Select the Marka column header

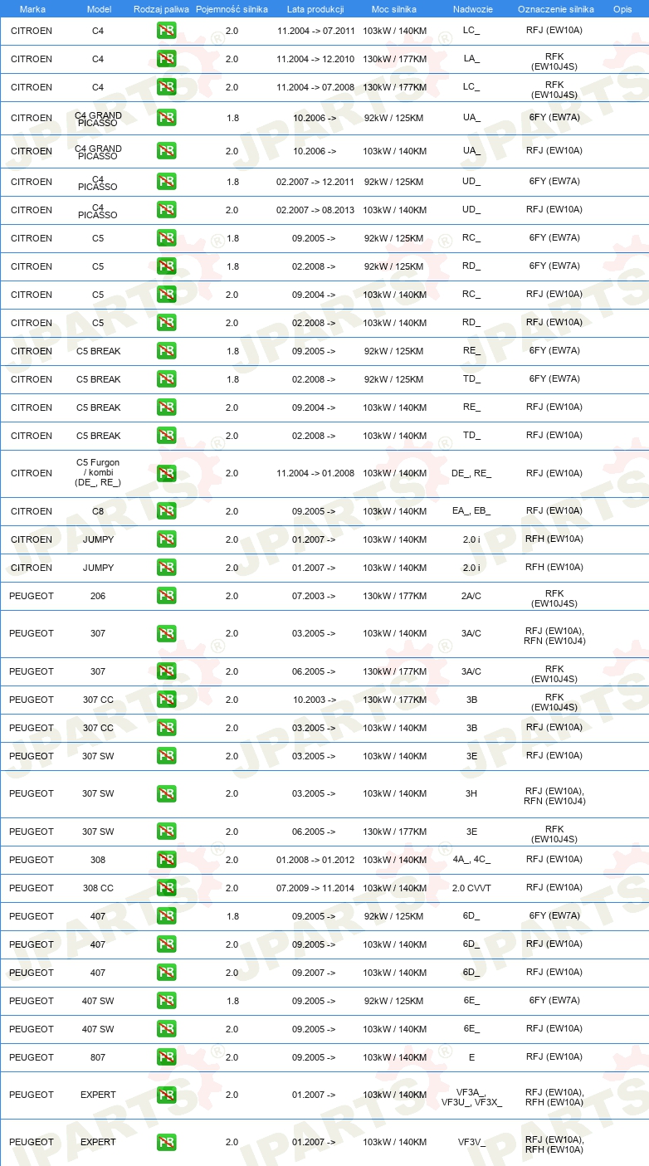click(x=32, y=9)
